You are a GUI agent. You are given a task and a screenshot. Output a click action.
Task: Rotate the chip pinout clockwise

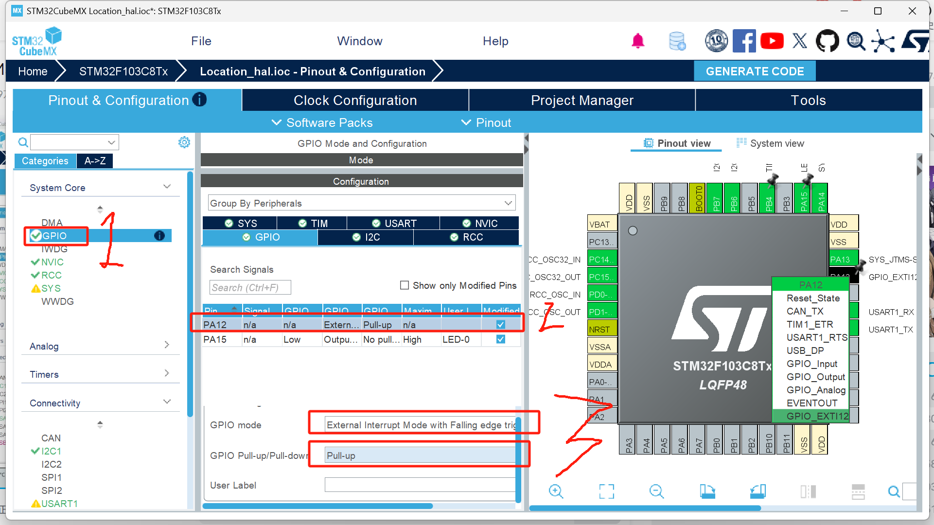click(x=707, y=491)
